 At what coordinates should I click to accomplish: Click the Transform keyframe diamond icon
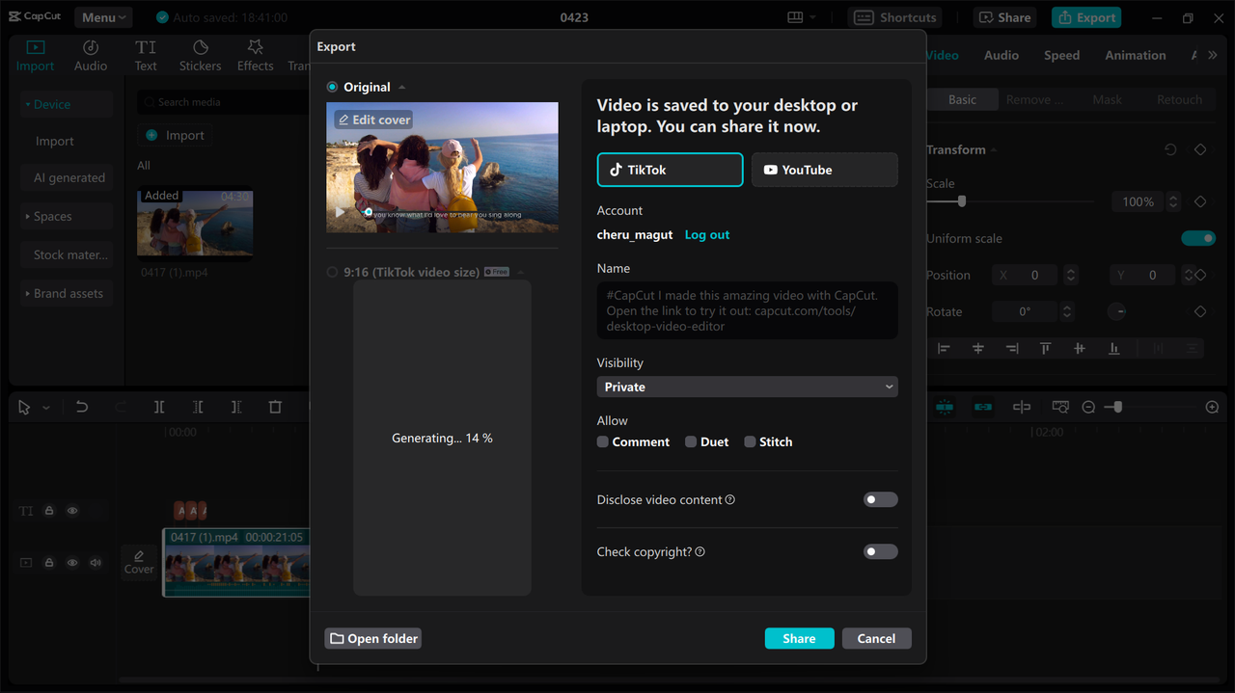(x=1200, y=149)
